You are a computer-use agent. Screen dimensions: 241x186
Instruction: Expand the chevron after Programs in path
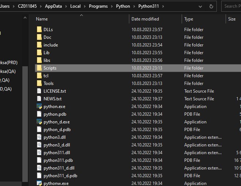112,7
